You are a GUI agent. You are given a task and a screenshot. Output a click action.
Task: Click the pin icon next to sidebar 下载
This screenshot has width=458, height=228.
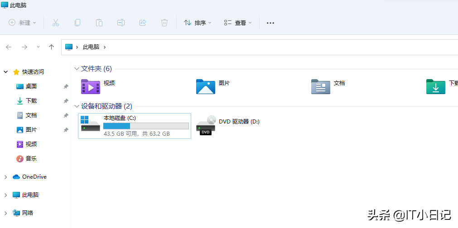[x=66, y=101]
